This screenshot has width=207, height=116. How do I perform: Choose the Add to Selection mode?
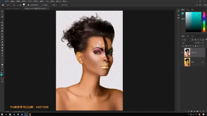point(17,5)
